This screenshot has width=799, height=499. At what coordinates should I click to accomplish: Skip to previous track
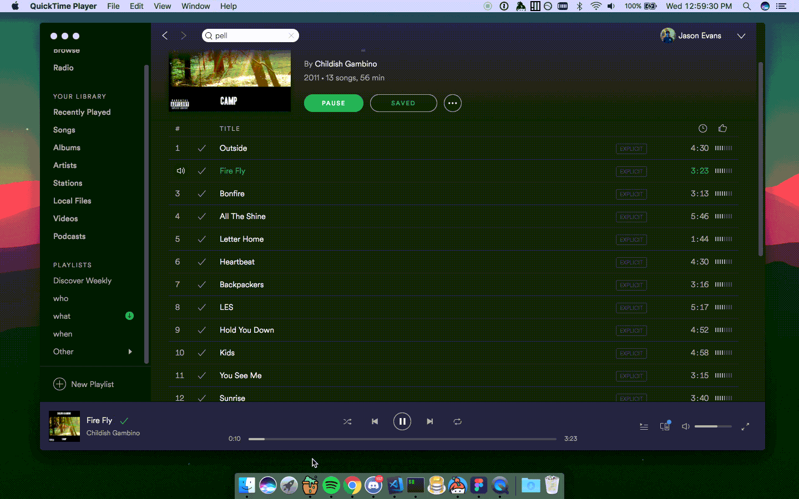pos(375,421)
